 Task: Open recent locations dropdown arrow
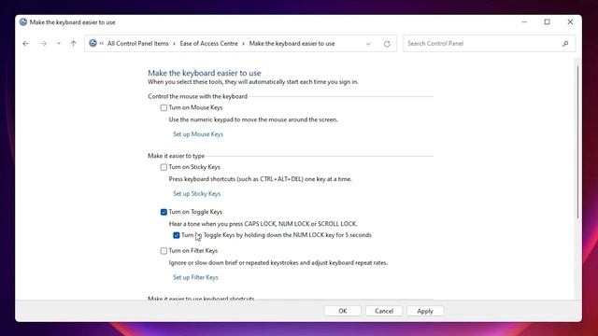58,44
